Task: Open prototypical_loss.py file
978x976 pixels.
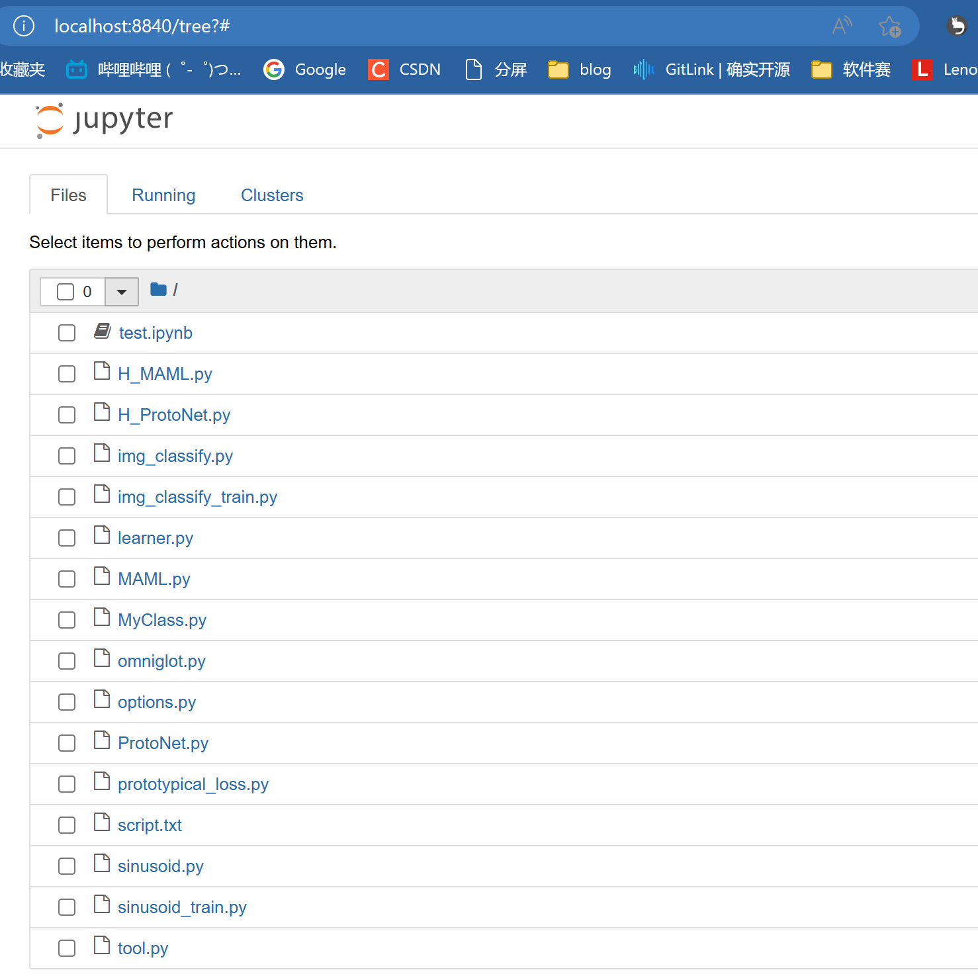Action: point(193,784)
